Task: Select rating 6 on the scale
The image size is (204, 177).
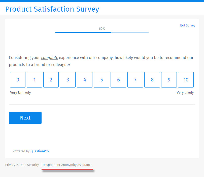Action: click(x=118, y=79)
